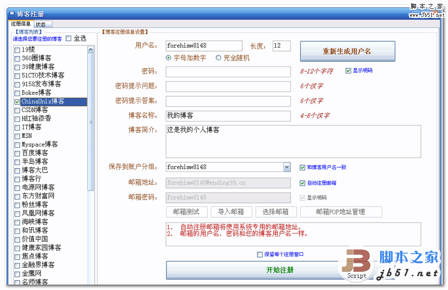Tick the CSDN博客 checkbox
This screenshot has height=290, width=448.
[17, 111]
